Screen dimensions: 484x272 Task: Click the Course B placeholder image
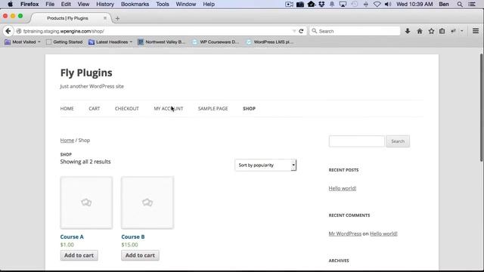147,202
